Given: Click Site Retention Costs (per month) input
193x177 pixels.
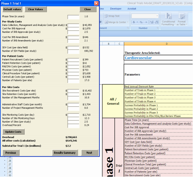Looking at the screenshot, I should [x=73, y=94].
